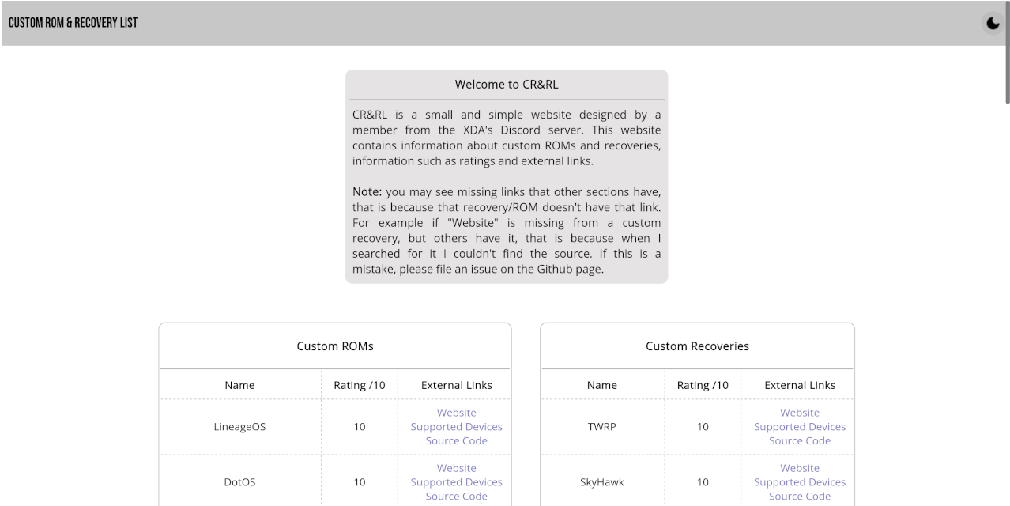Click Rating /10 header in Custom Recoveries table
The width and height of the screenshot is (1010, 506).
703,385
